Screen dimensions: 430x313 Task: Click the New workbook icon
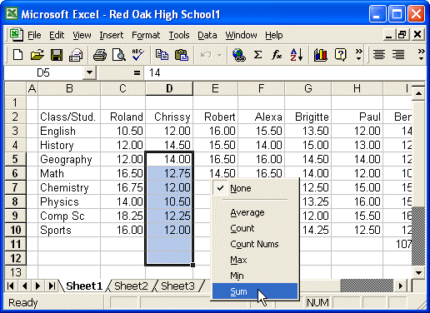[x=18, y=55]
